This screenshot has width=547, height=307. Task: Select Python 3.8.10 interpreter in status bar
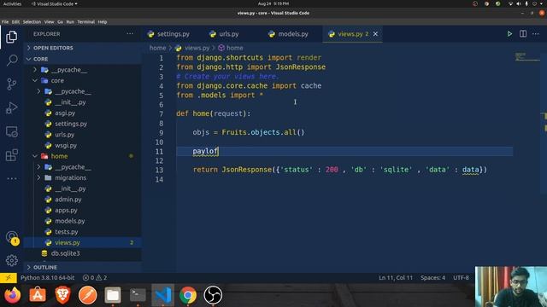48,277
